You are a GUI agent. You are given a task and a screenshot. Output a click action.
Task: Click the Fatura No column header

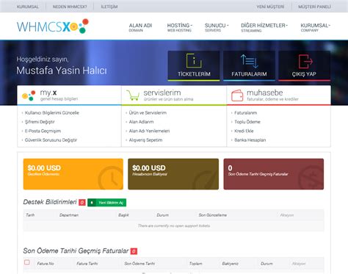46,264
